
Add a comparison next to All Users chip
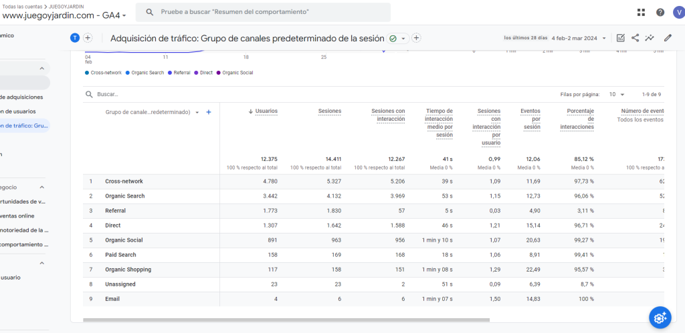[x=88, y=38]
